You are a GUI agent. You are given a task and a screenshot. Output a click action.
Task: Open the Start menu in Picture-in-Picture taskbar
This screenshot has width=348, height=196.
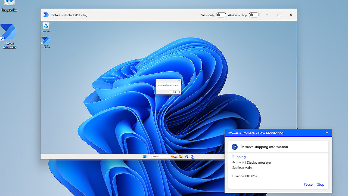point(145,157)
